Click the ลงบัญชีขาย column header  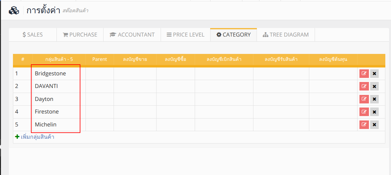(x=135, y=59)
